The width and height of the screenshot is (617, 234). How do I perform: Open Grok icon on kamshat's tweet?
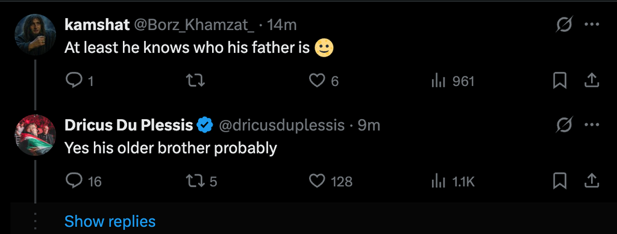point(563,25)
